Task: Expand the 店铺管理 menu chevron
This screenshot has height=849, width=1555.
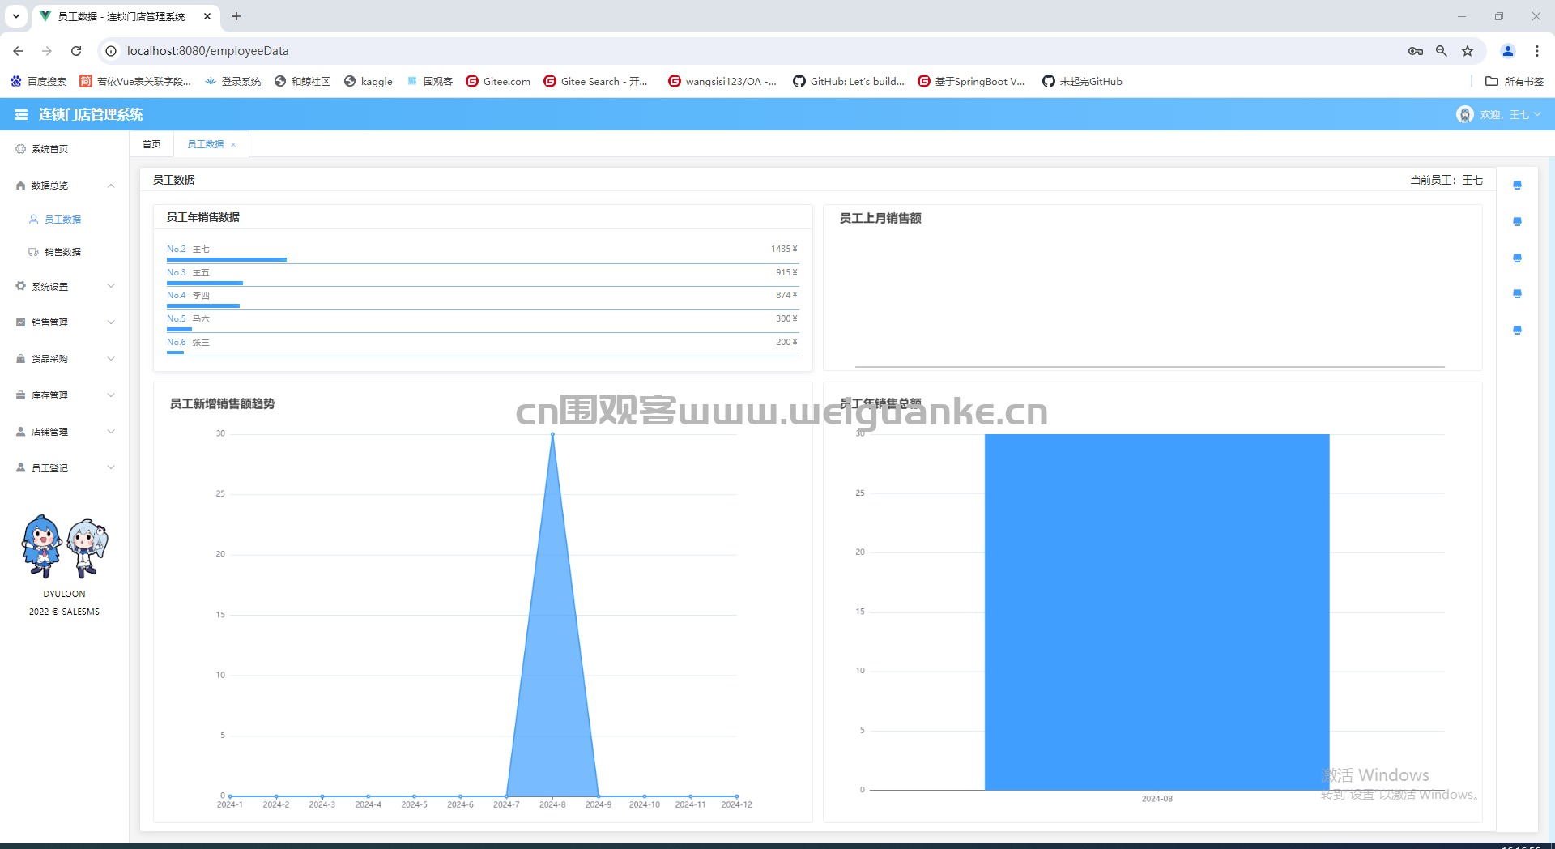Action: pos(111,432)
